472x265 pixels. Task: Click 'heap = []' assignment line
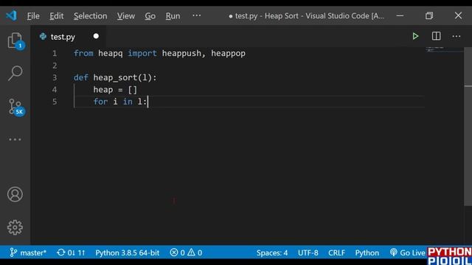pos(115,90)
